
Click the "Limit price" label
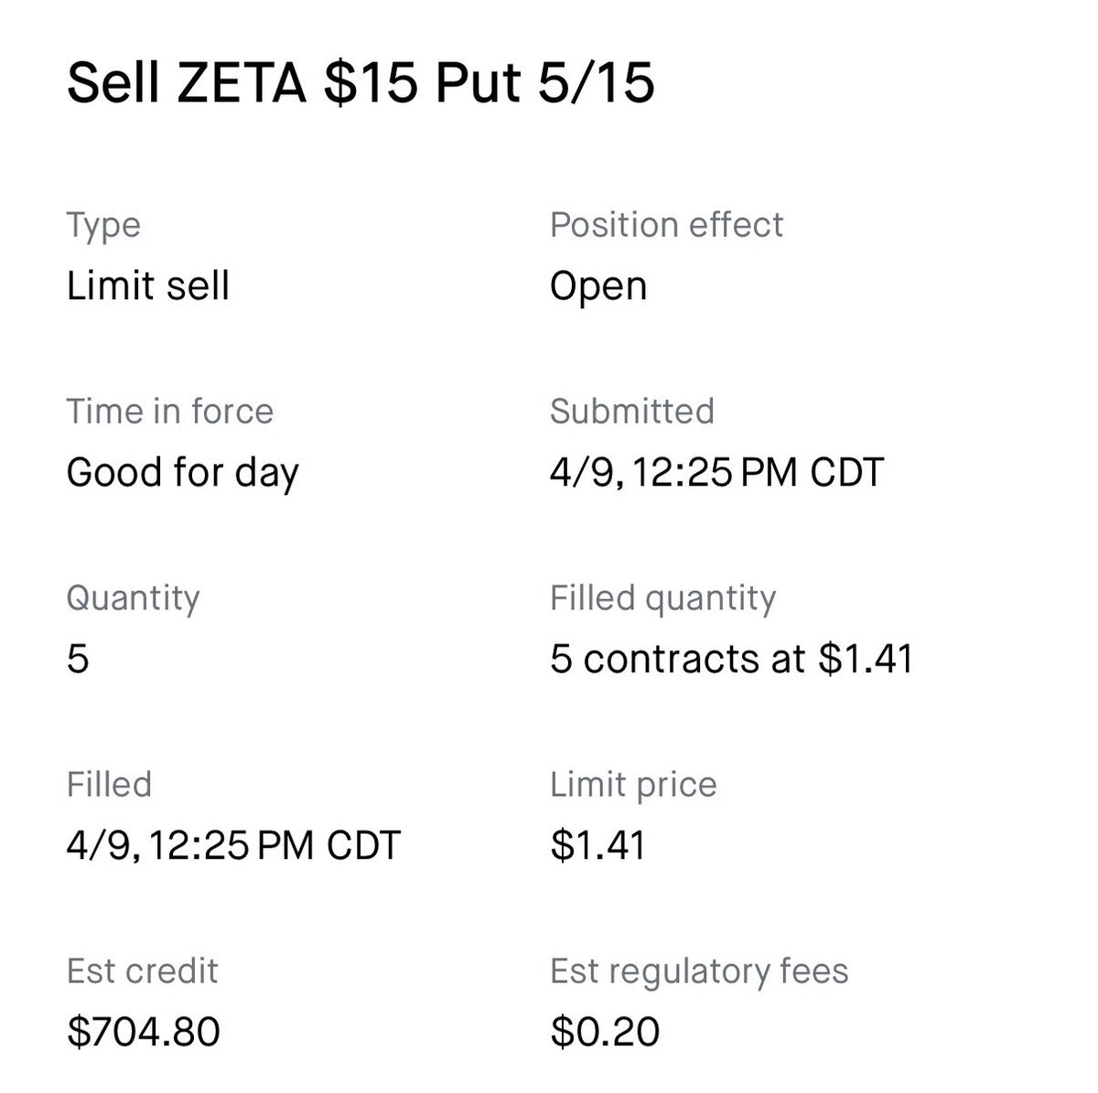[x=633, y=785]
